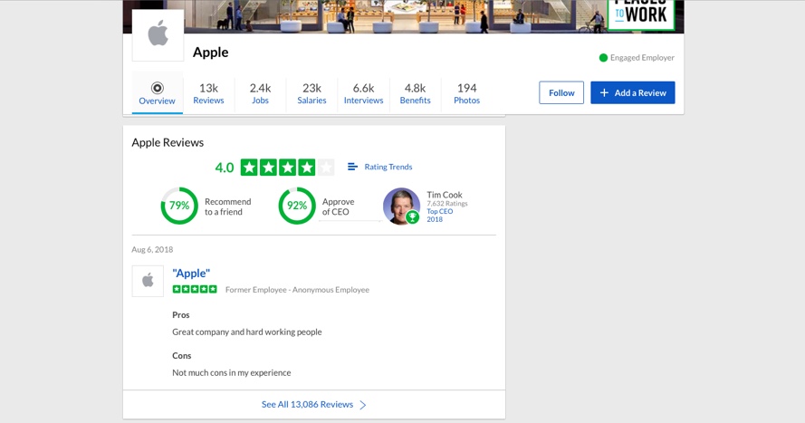The height and width of the screenshot is (423, 805).
Task: Click the Overview target icon
Action: pos(157,88)
